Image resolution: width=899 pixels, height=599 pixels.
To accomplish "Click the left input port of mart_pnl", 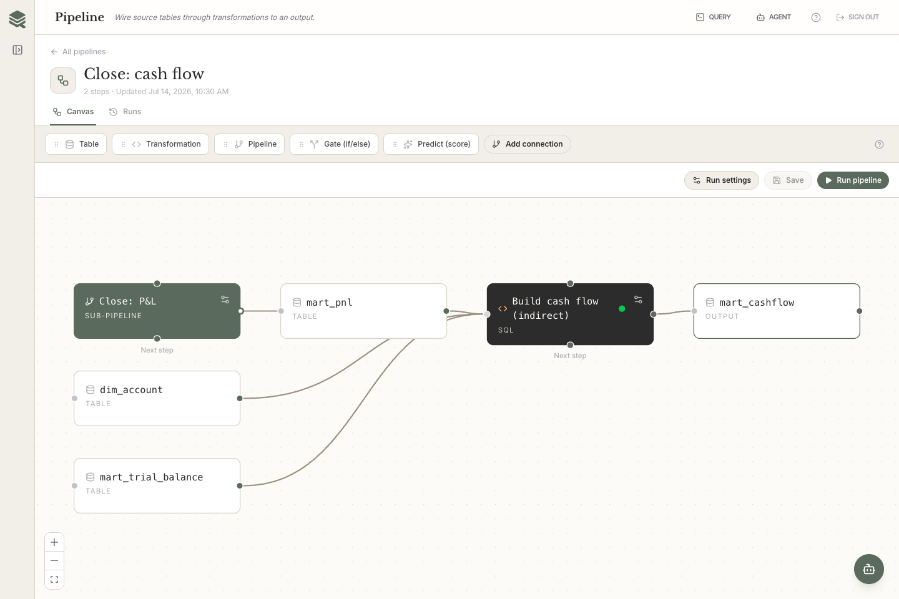I will coord(281,311).
